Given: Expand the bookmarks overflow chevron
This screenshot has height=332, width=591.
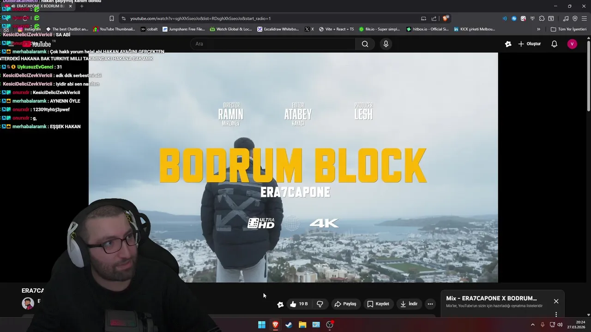Looking at the screenshot, I should coord(538,29).
